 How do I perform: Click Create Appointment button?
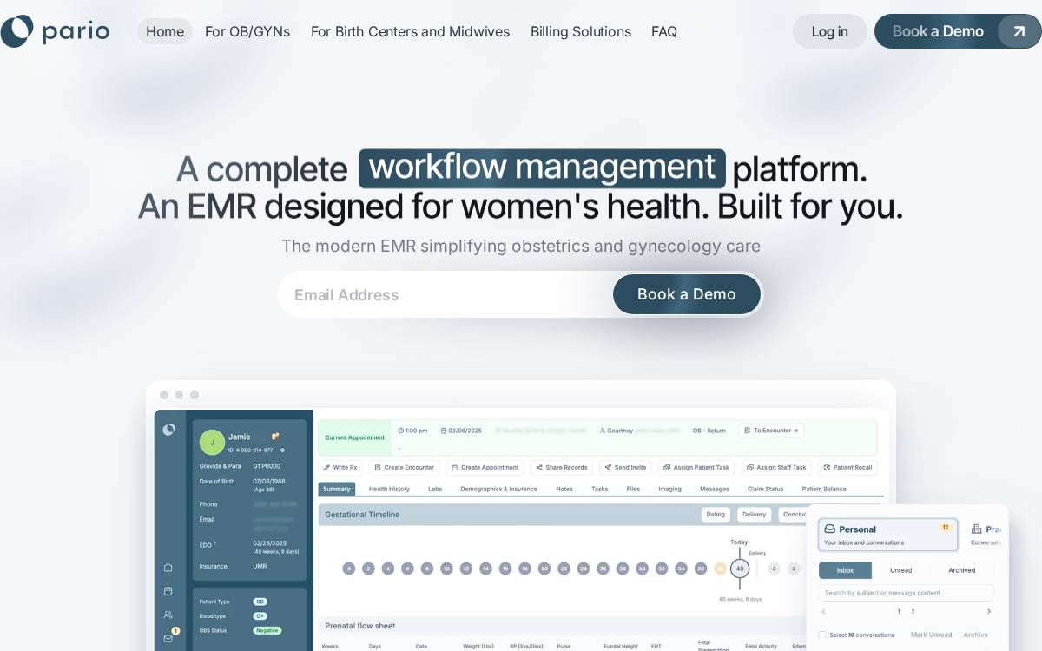[x=485, y=467]
